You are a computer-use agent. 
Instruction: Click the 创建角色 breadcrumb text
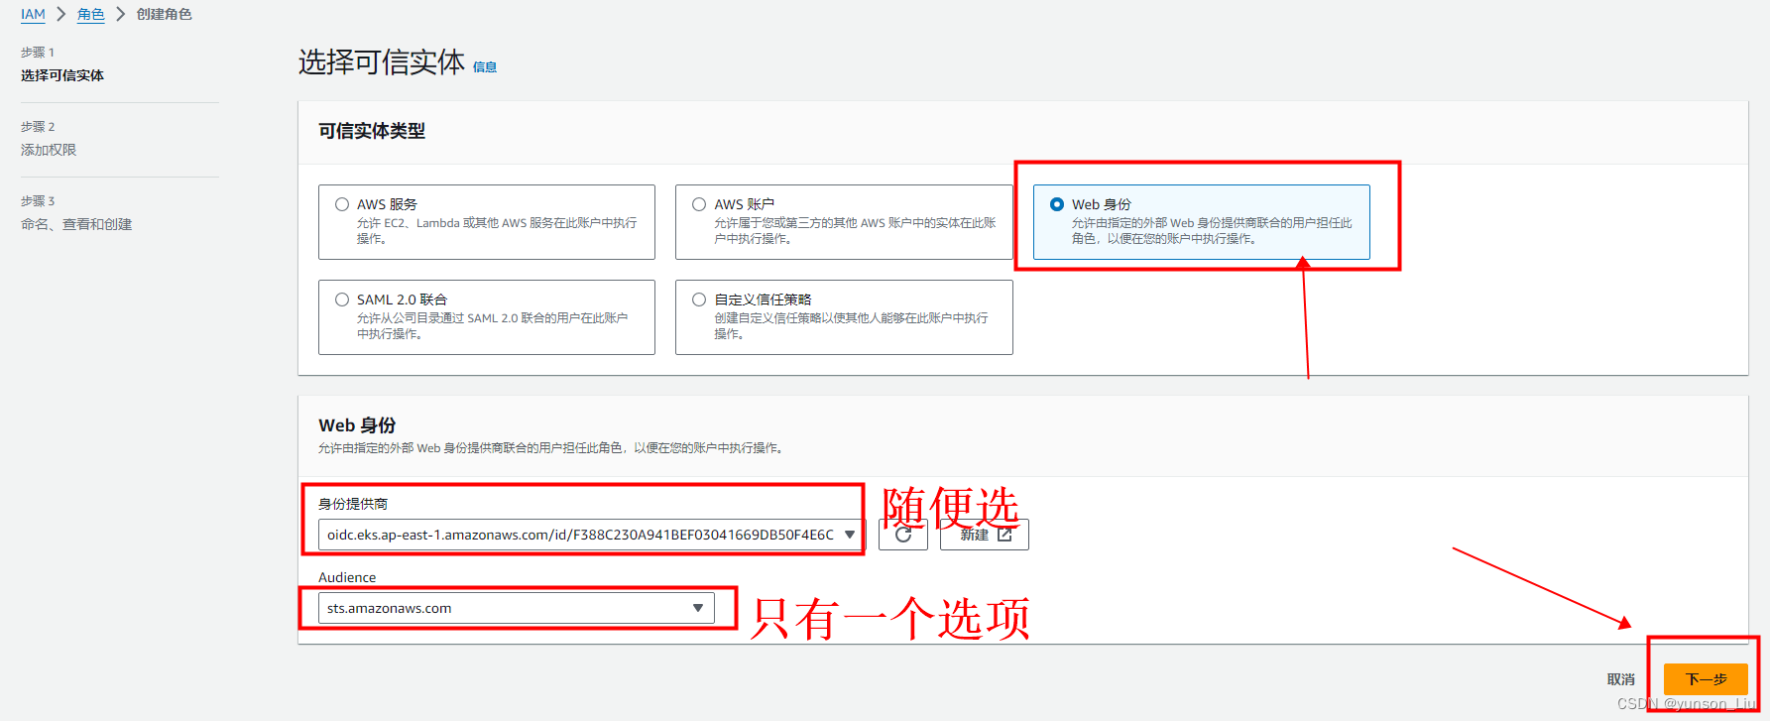click(x=165, y=14)
